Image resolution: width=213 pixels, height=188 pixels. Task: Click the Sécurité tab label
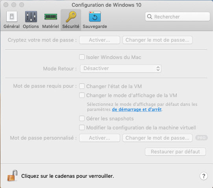coord(71,26)
